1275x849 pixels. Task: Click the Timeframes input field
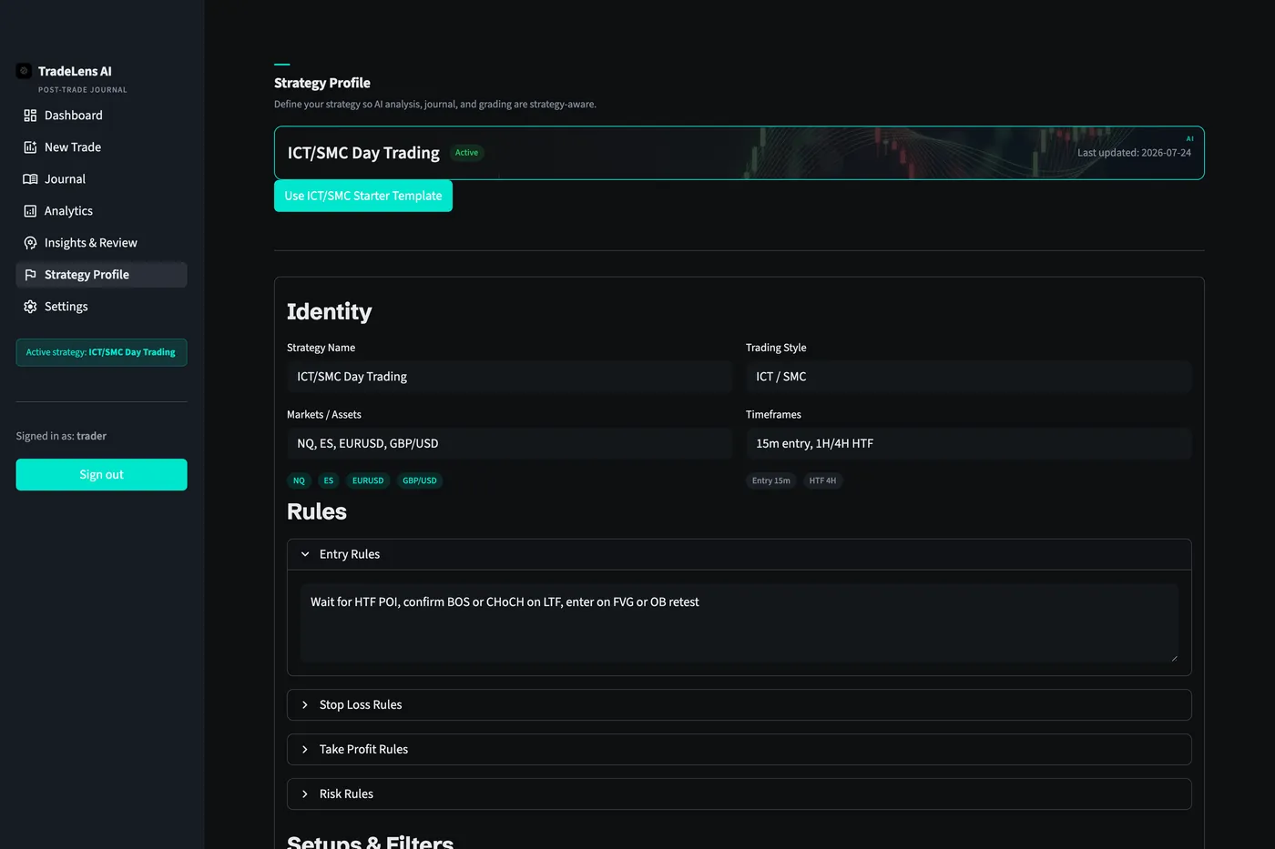pyautogui.click(x=968, y=444)
